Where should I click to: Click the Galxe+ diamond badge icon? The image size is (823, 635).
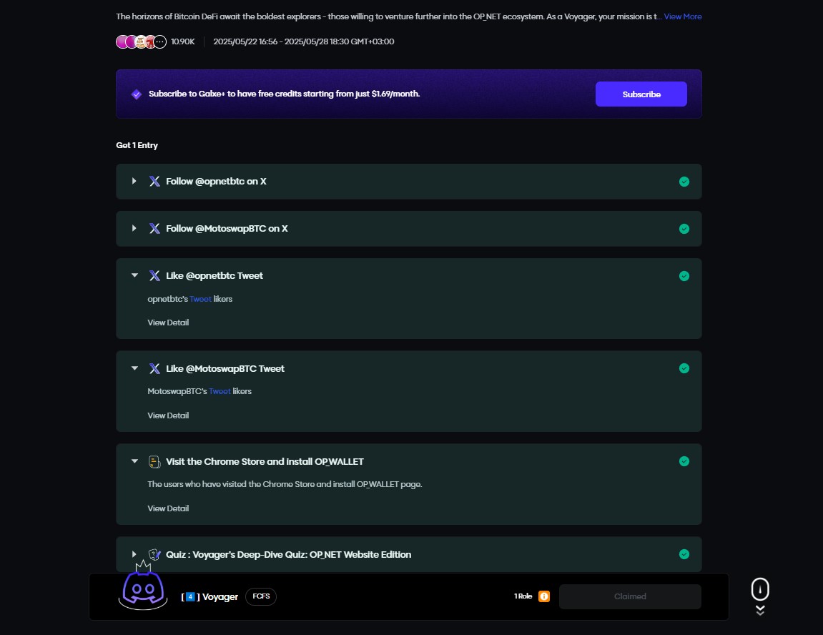coord(137,94)
